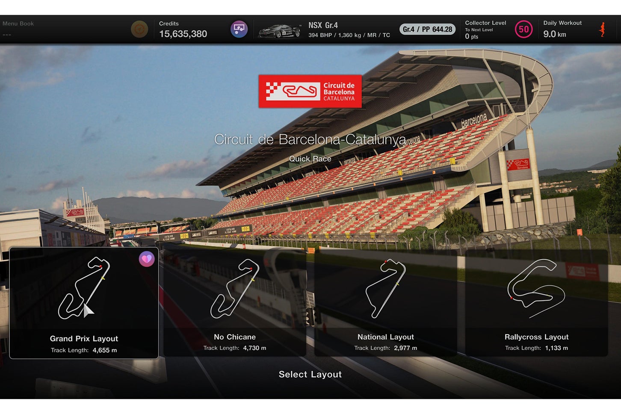Select the Grand Prix Layout card
The width and height of the screenshot is (621, 414).
(x=84, y=303)
